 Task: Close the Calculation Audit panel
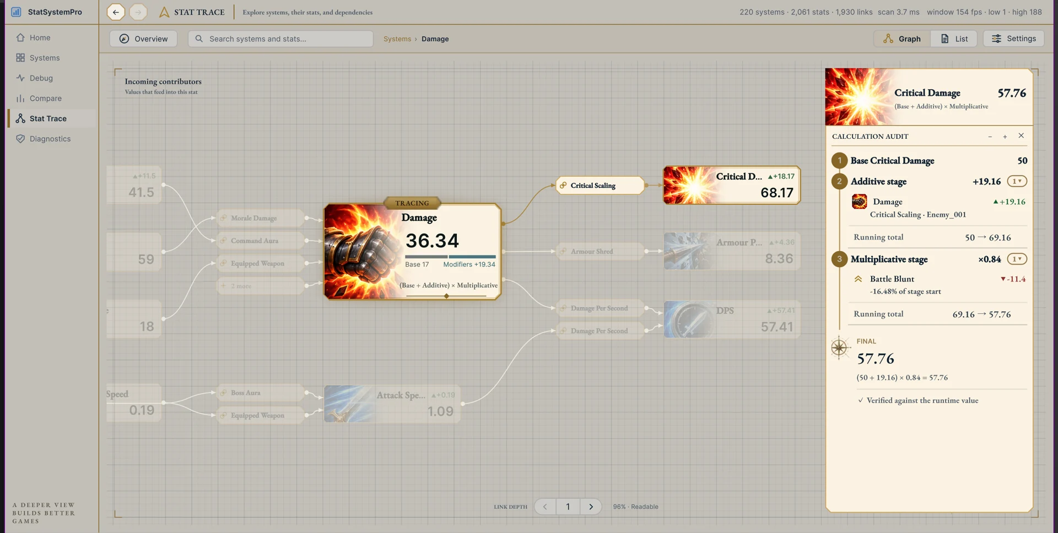point(1021,135)
